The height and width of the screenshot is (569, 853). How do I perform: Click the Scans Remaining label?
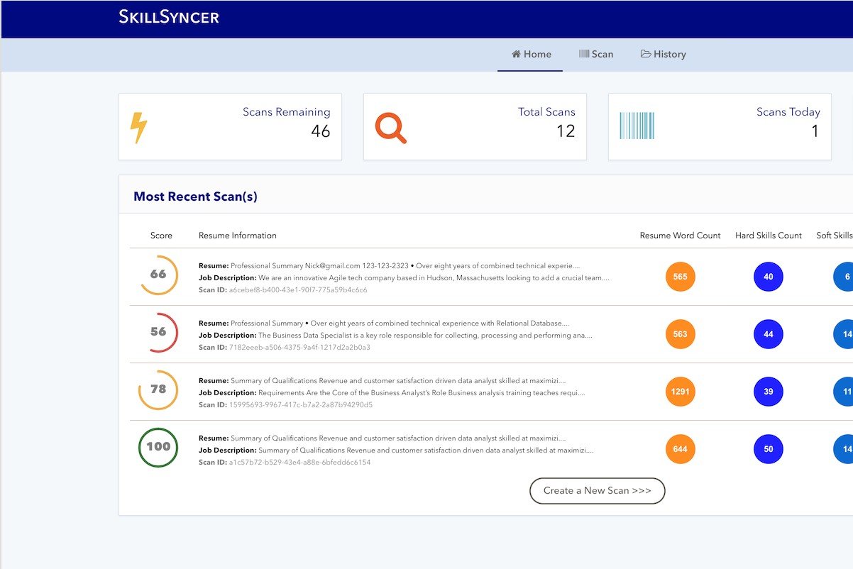[287, 112]
